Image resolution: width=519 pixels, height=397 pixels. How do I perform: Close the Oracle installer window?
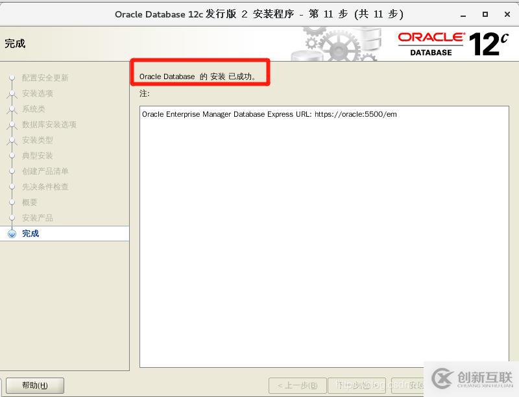(x=505, y=14)
